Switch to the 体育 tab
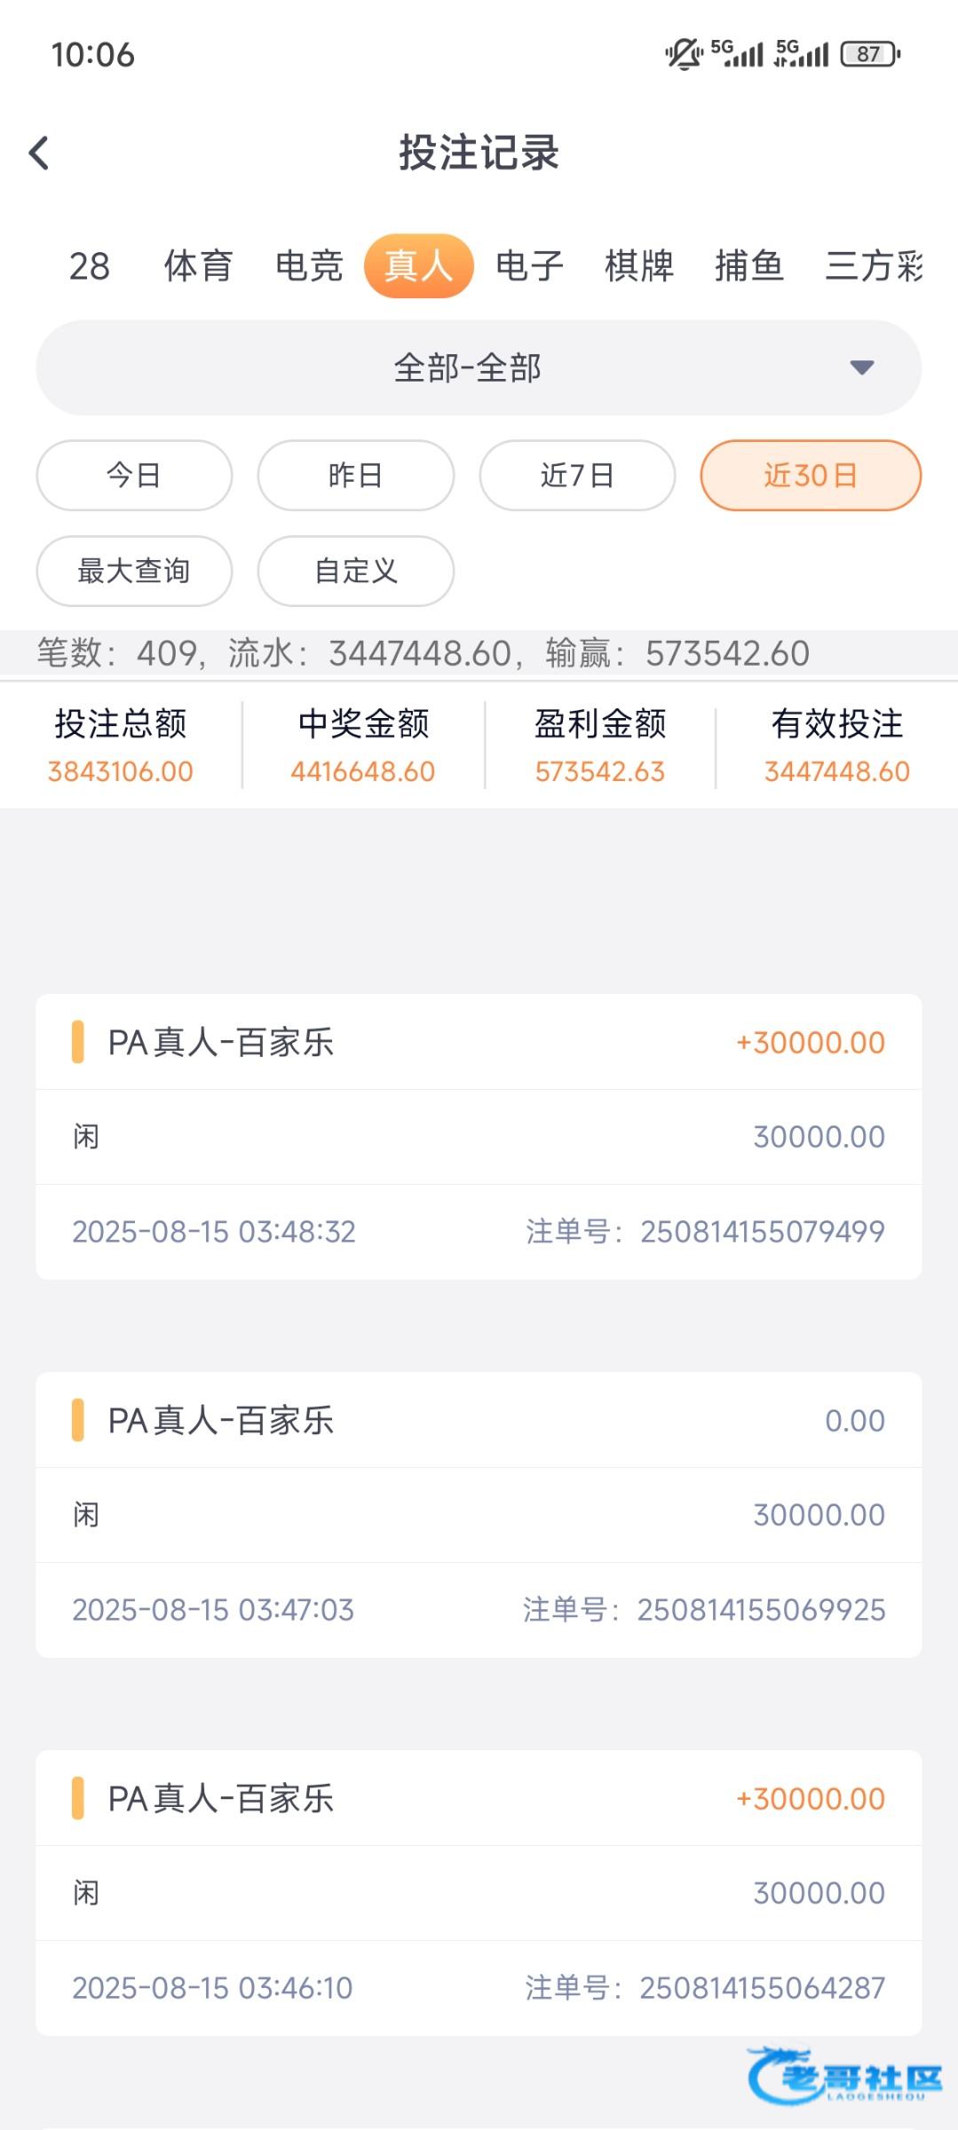Screen dimensions: 958x2130 tap(198, 265)
